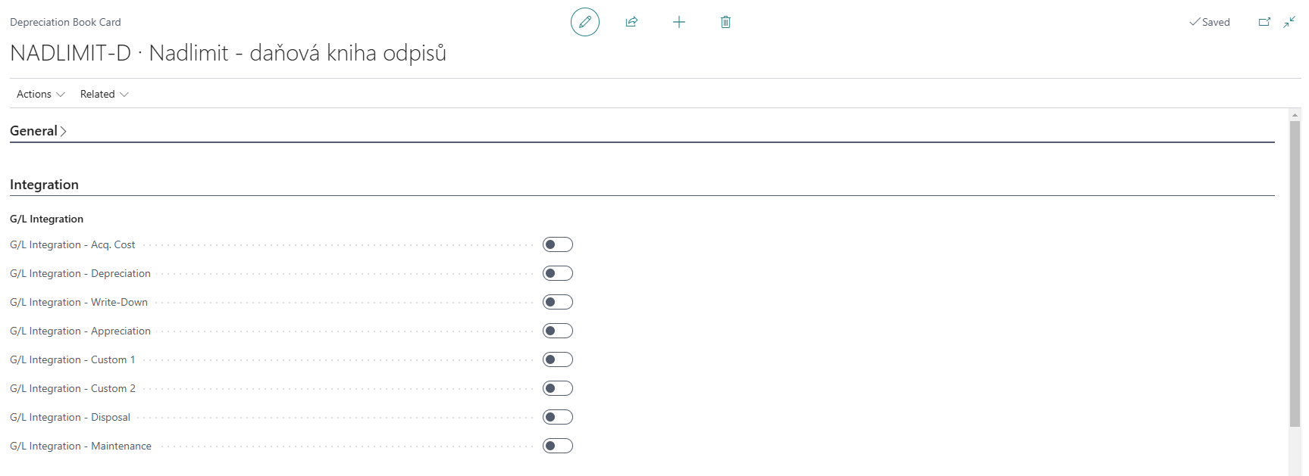
Task: Open the Related menu
Action: pyautogui.click(x=105, y=94)
